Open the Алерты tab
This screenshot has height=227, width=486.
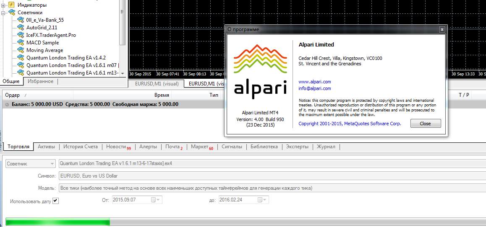148,147
